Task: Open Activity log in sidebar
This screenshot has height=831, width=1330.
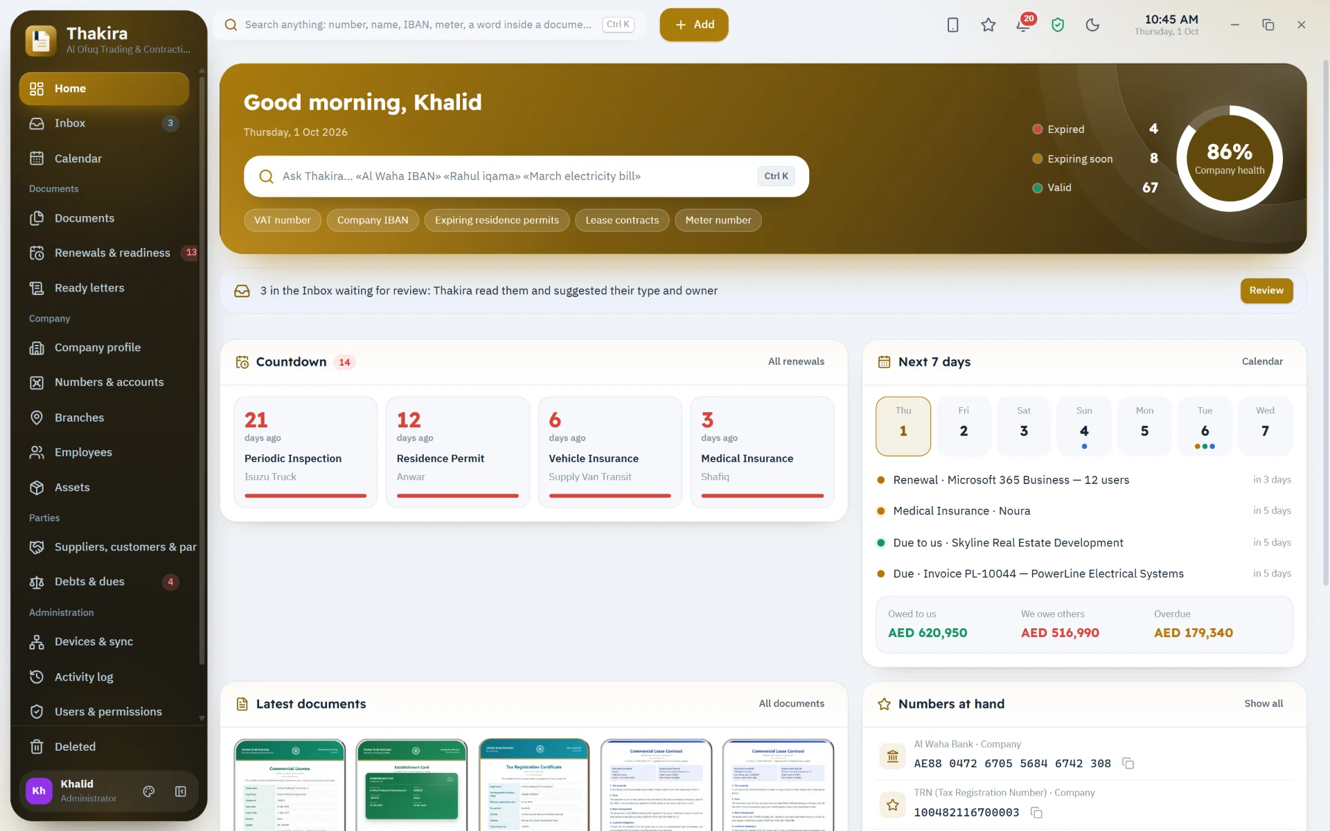Action: (x=104, y=677)
